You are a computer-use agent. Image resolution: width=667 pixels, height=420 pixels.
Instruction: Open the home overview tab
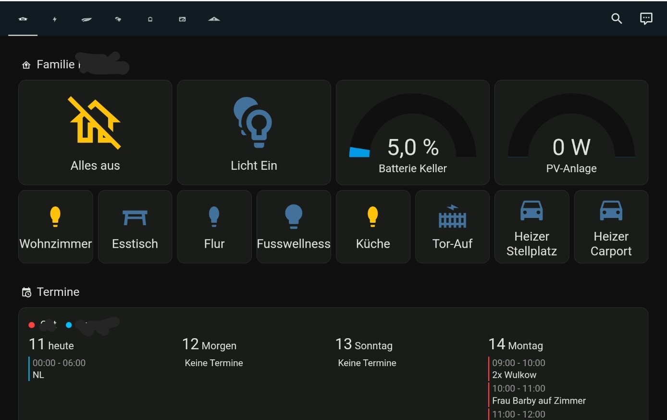pos(23,19)
